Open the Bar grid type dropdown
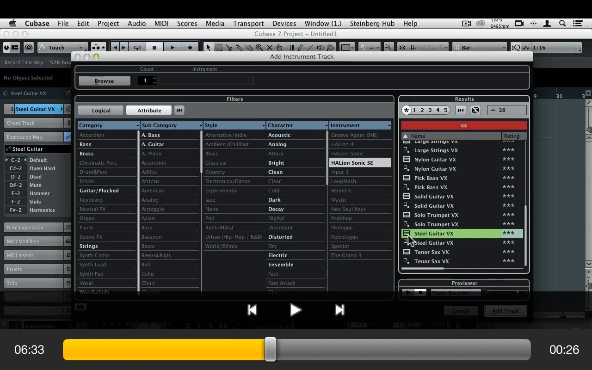Image resolution: width=592 pixels, height=370 pixels. click(x=480, y=47)
